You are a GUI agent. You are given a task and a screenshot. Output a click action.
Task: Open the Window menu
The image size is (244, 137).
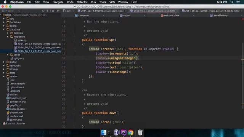click(123, 2)
